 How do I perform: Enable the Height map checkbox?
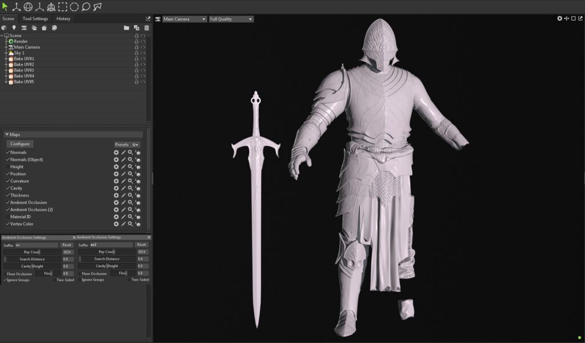tap(7, 167)
